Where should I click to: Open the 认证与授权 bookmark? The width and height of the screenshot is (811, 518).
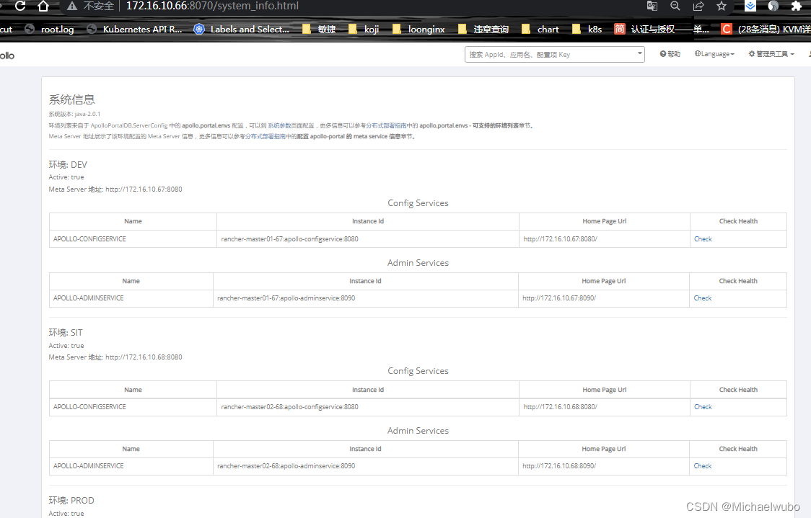point(662,30)
